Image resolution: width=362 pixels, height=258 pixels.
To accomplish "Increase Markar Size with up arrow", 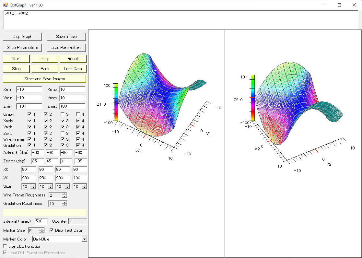I will pos(41,229).
